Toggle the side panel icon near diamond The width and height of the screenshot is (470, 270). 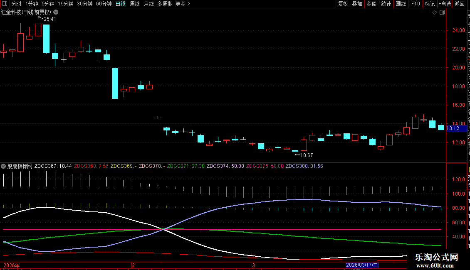click(442, 12)
